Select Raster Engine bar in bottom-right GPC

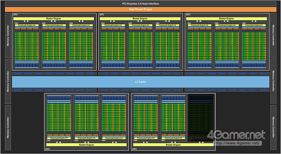(173, 145)
